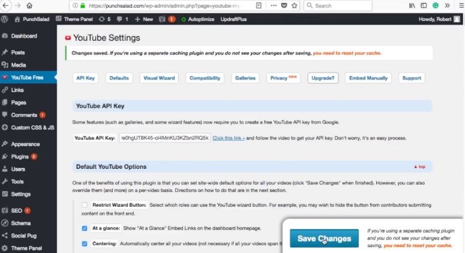Open UpdraftPlus in admin bar
This screenshot has height=253, width=465.
(x=233, y=19)
